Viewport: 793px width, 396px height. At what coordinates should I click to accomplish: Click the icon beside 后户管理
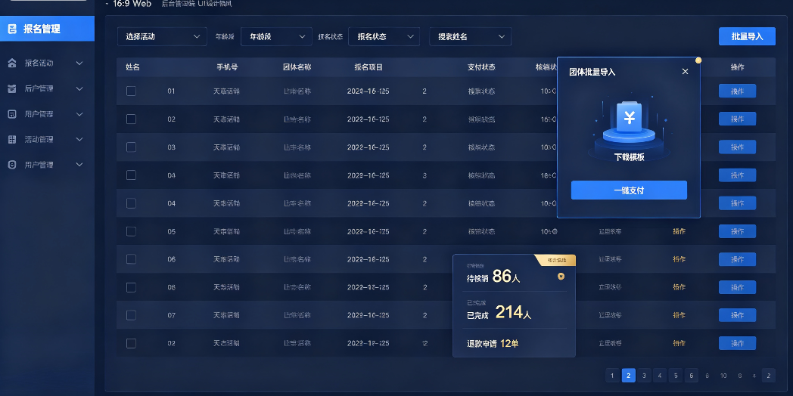click(x=12, y=88)
